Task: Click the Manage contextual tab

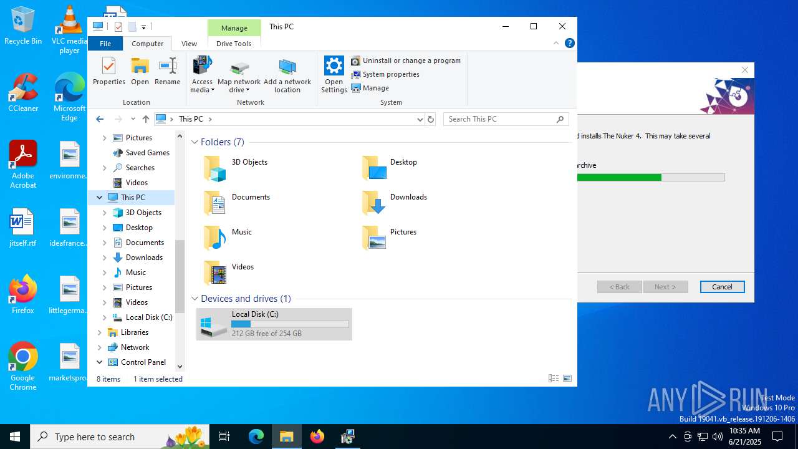Action: [x=234, y=28]
